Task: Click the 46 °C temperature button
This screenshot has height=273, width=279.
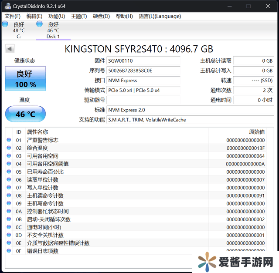Action: coord(25,115)
